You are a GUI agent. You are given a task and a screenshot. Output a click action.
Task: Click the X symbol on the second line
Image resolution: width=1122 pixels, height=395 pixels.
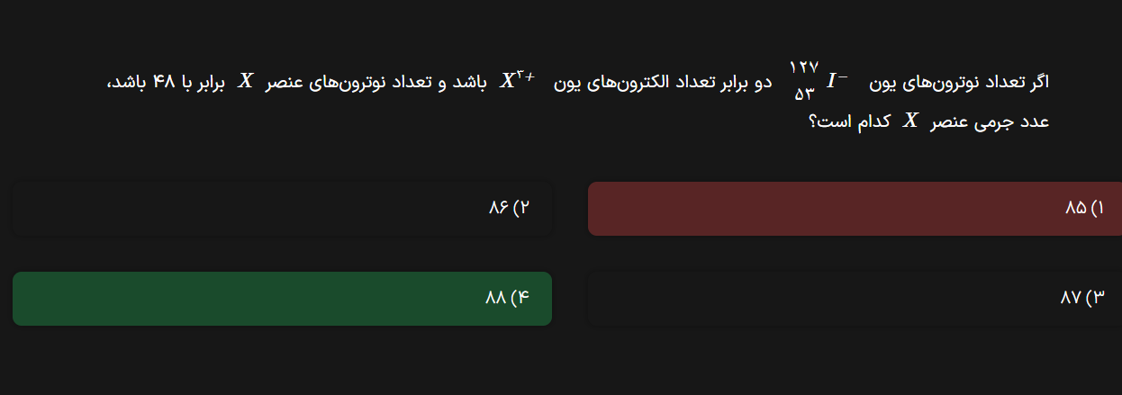point(911,121)
